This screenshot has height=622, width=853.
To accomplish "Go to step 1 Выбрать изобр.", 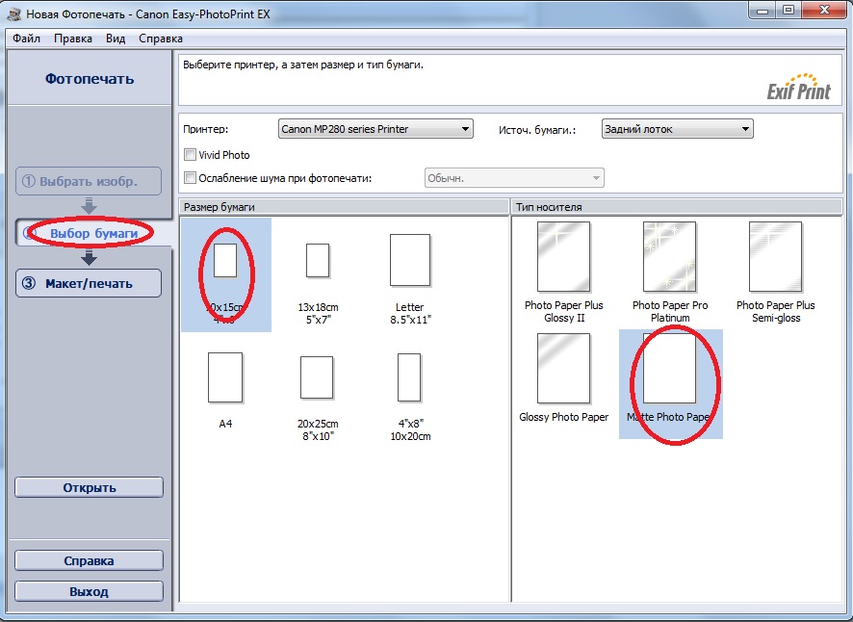I will tap(89, 181).
